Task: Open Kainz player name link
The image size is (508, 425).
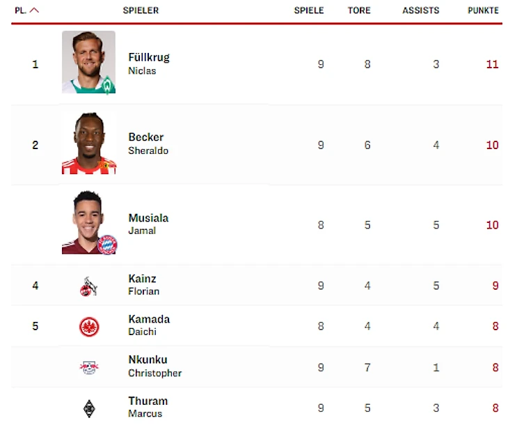Action: click(142, 279)
